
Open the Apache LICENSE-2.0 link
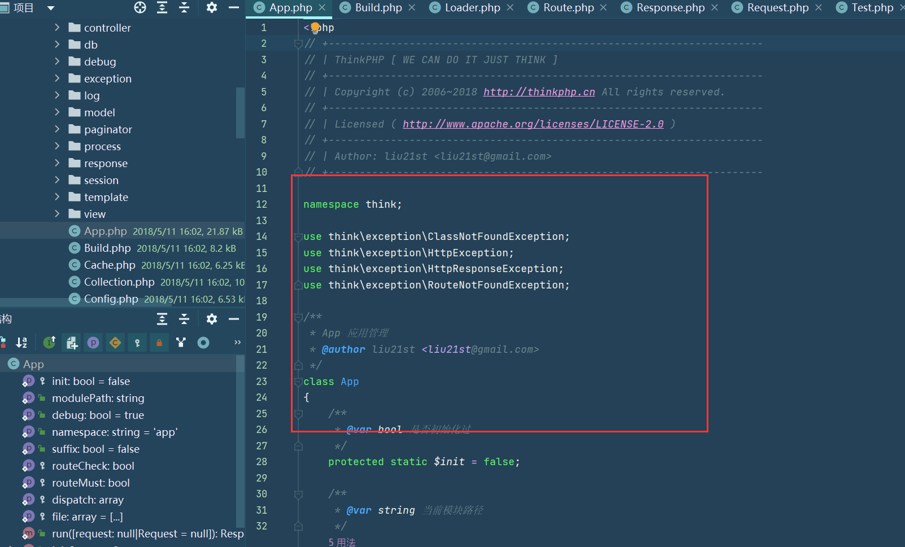coord(533,124)
